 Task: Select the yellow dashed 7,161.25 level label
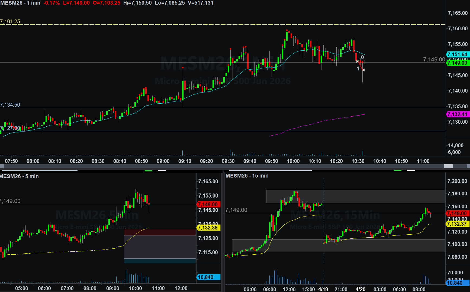click(10, 22)
